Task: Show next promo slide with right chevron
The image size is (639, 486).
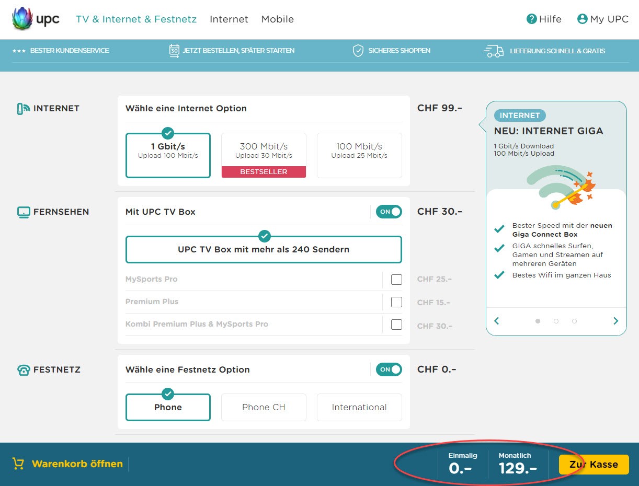Action: click(615, 321)
